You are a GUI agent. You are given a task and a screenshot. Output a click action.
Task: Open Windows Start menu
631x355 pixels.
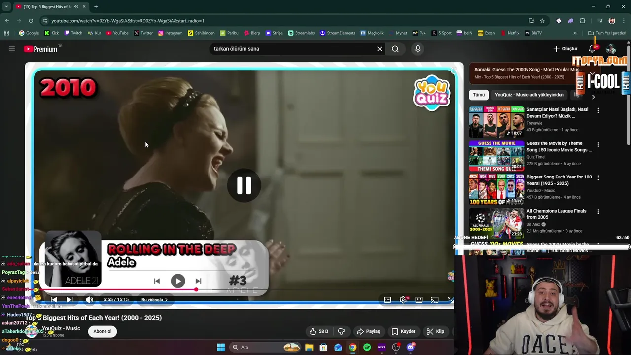pyautogui.click(x=221, y=347)
